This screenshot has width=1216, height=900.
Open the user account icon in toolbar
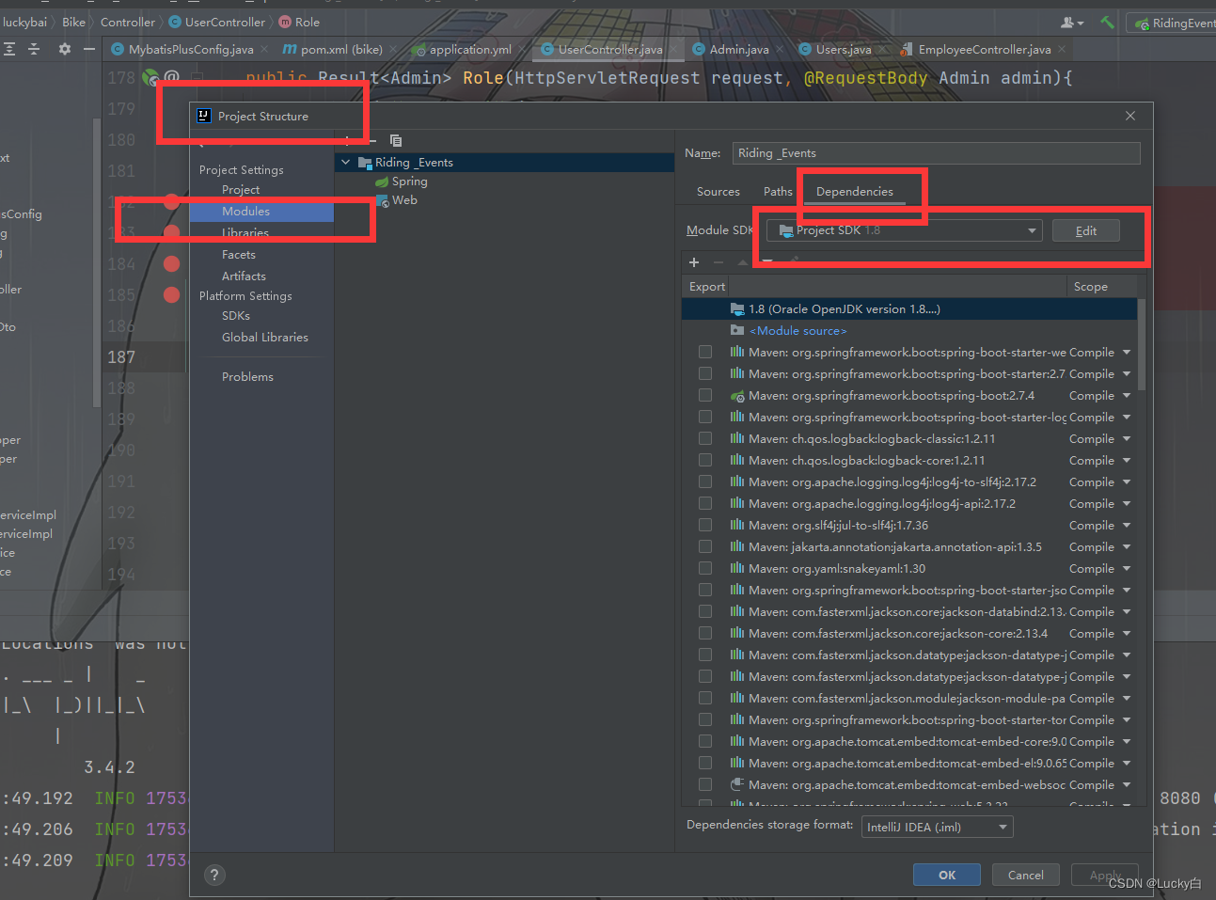pos(1072,23)
